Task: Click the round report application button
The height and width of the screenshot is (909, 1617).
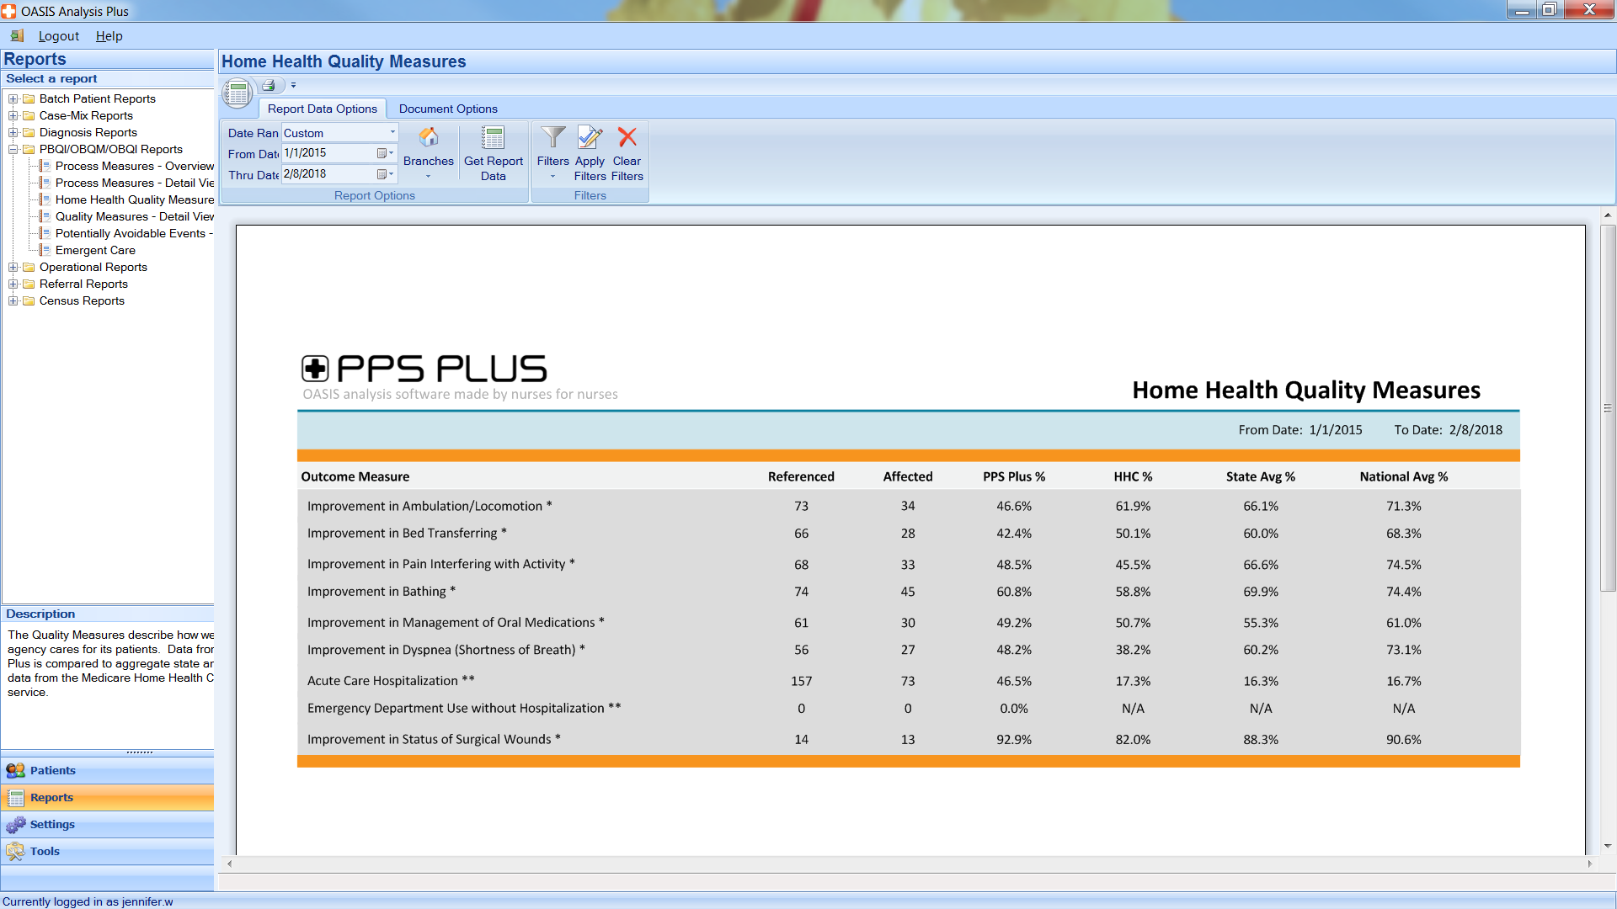Action: (237, 93)
